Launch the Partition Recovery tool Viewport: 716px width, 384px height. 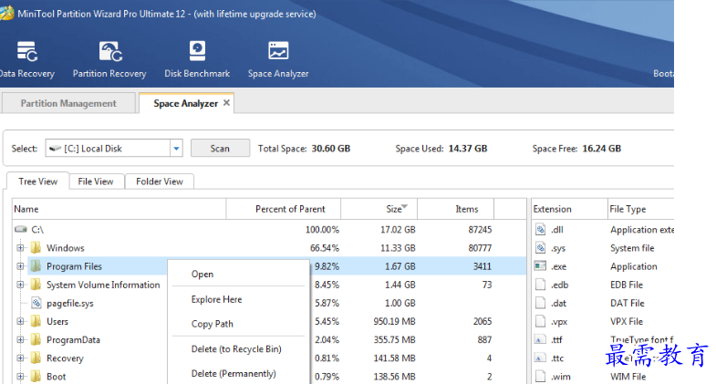[x=109, y=60]
